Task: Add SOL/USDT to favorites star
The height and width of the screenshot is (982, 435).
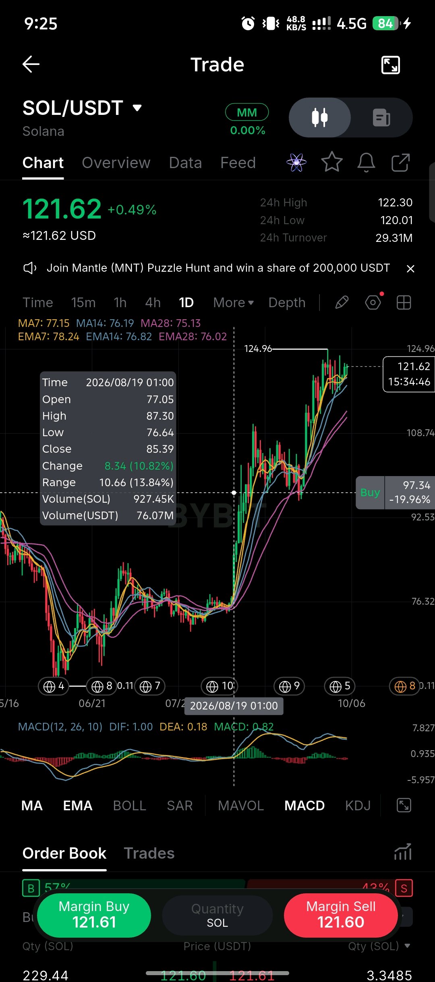Action: [332, 162]
